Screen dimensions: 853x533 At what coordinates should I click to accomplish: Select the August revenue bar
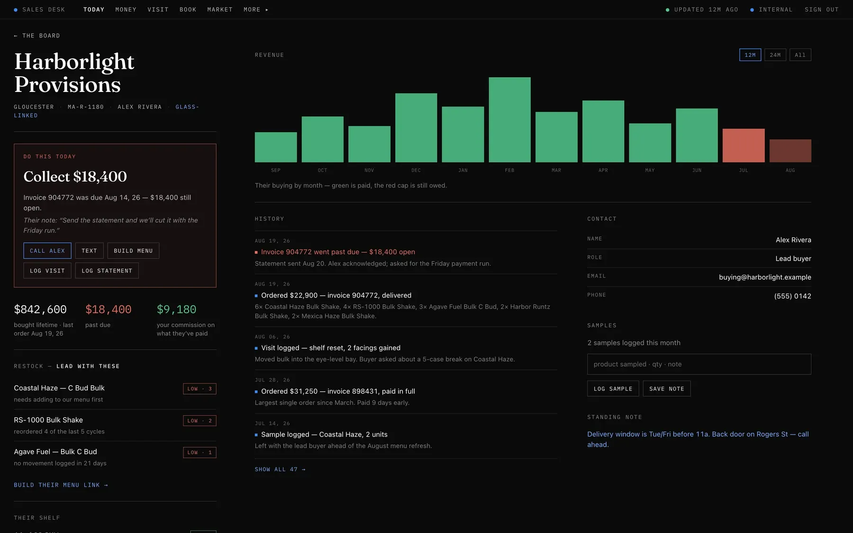tap(790, 151)
